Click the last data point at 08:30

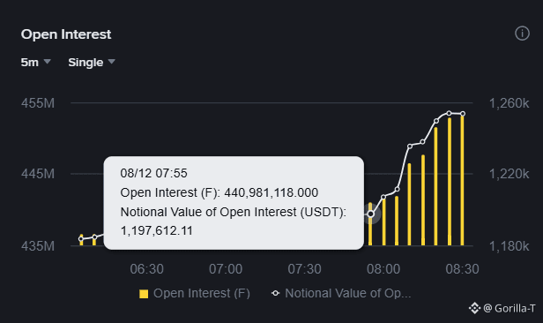tap(463, 114)
